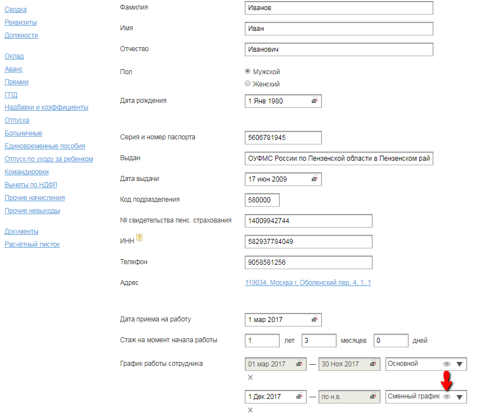Click the Отчество input field
The width and height of the screenshot is (484, 417).
[339, 49]
